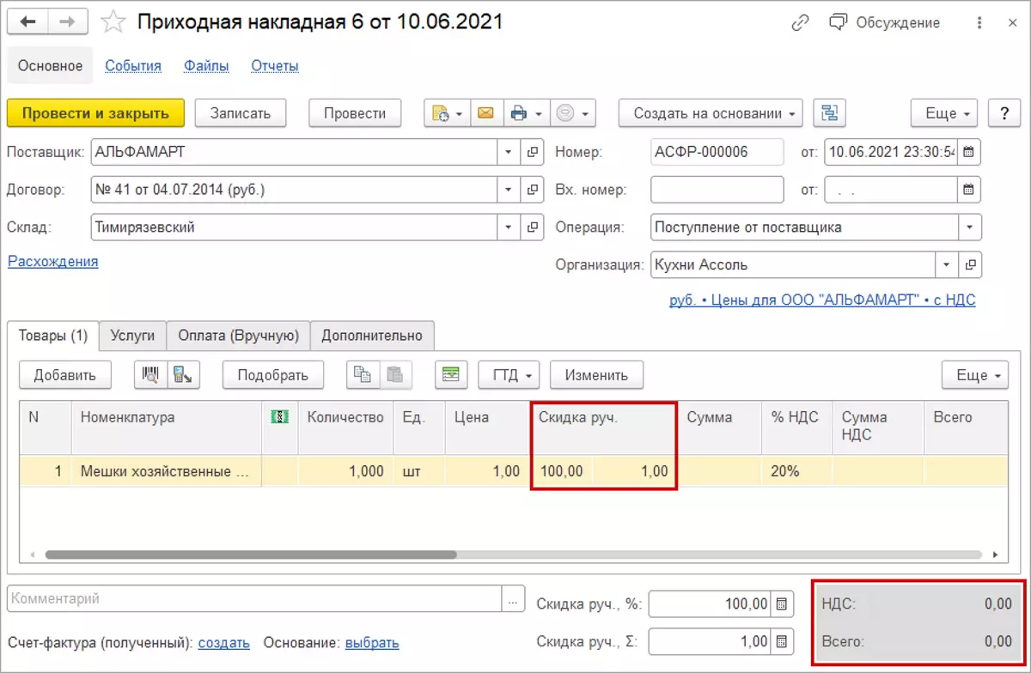Screen dimensions: 1031x673
Task: Click the green table settings icon
Action: click(451, 374)
